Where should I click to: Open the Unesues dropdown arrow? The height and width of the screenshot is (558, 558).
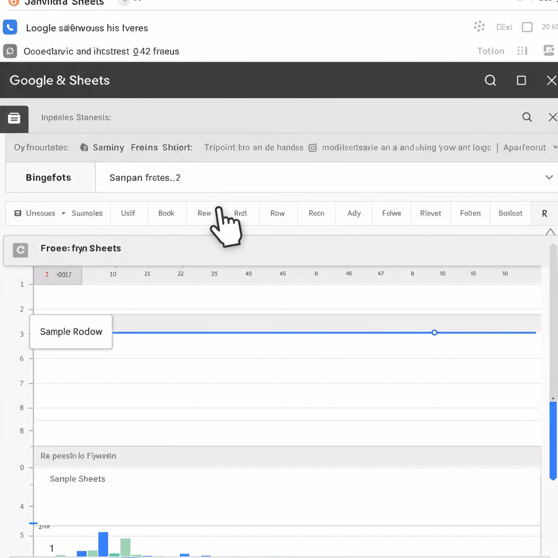pos(63,213)
